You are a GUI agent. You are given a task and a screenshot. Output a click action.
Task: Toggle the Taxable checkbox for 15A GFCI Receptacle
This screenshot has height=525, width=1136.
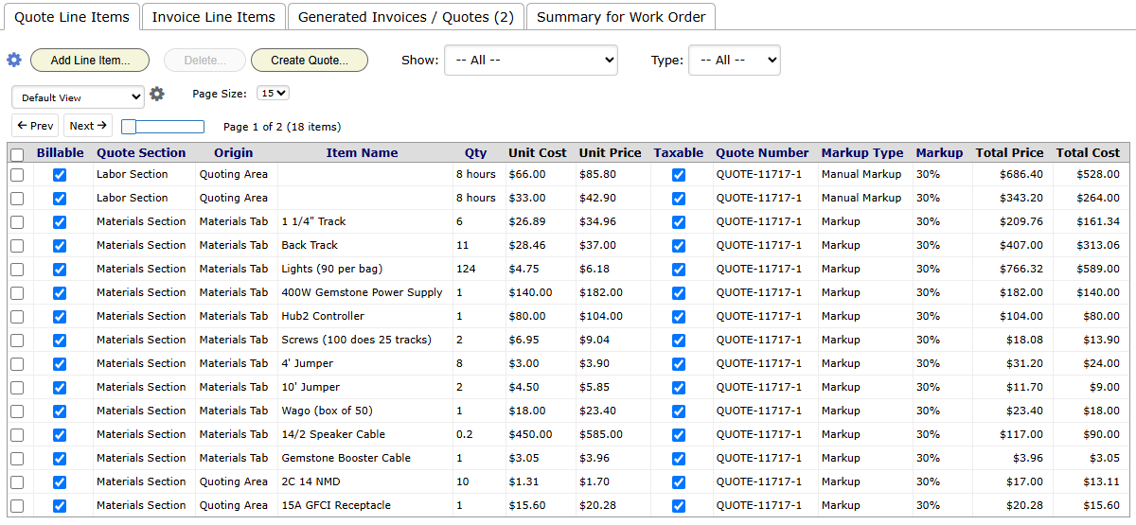(678, 506)
